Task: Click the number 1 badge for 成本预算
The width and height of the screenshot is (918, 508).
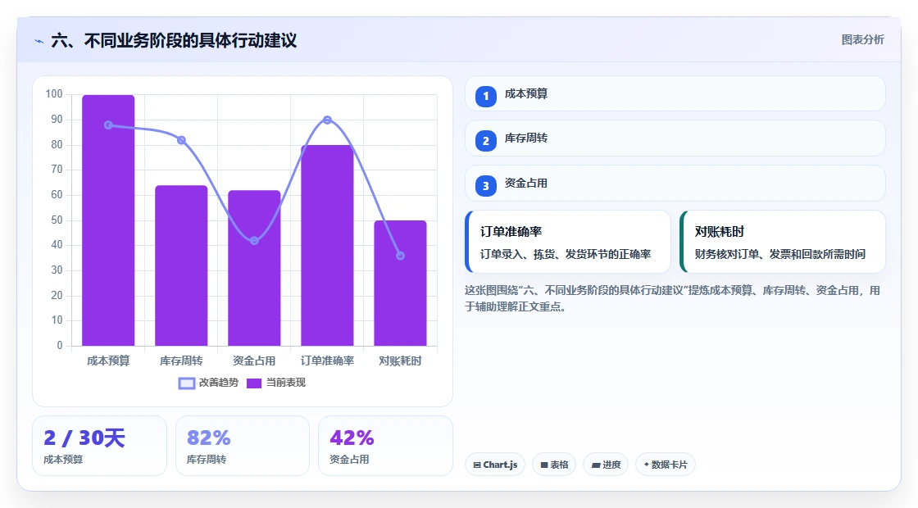Action: [x=485, y=97]
